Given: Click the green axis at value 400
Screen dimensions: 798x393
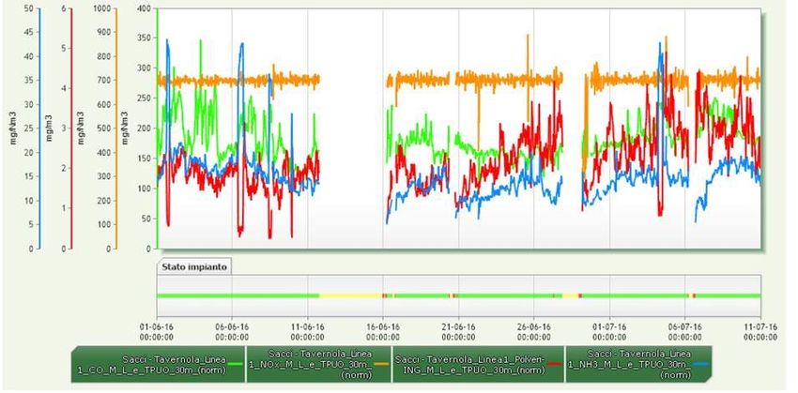Looking at the screenshot, I should (x=143, y=8).
